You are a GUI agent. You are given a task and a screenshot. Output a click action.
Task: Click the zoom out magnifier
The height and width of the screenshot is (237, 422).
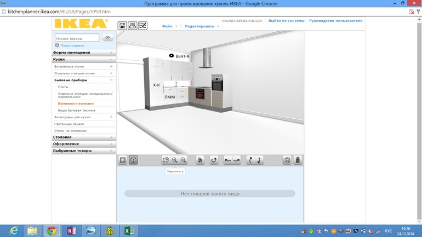point(184,160)
